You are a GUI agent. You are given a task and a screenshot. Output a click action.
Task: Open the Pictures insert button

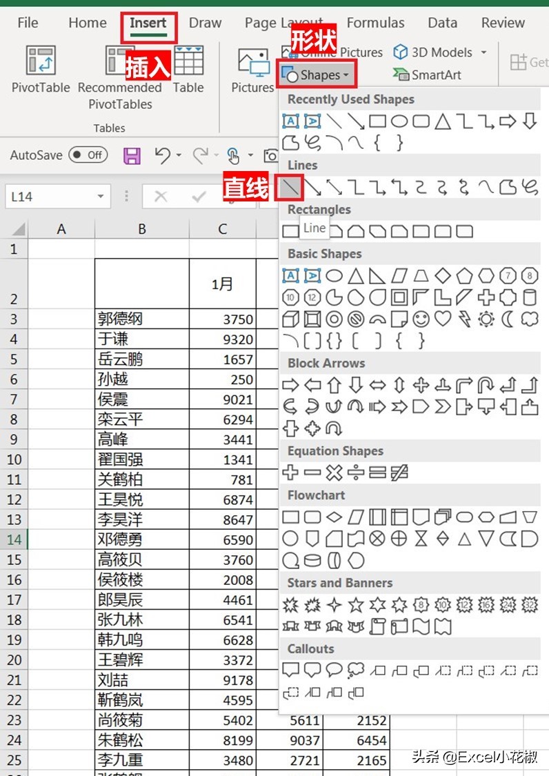coord(252,70)
